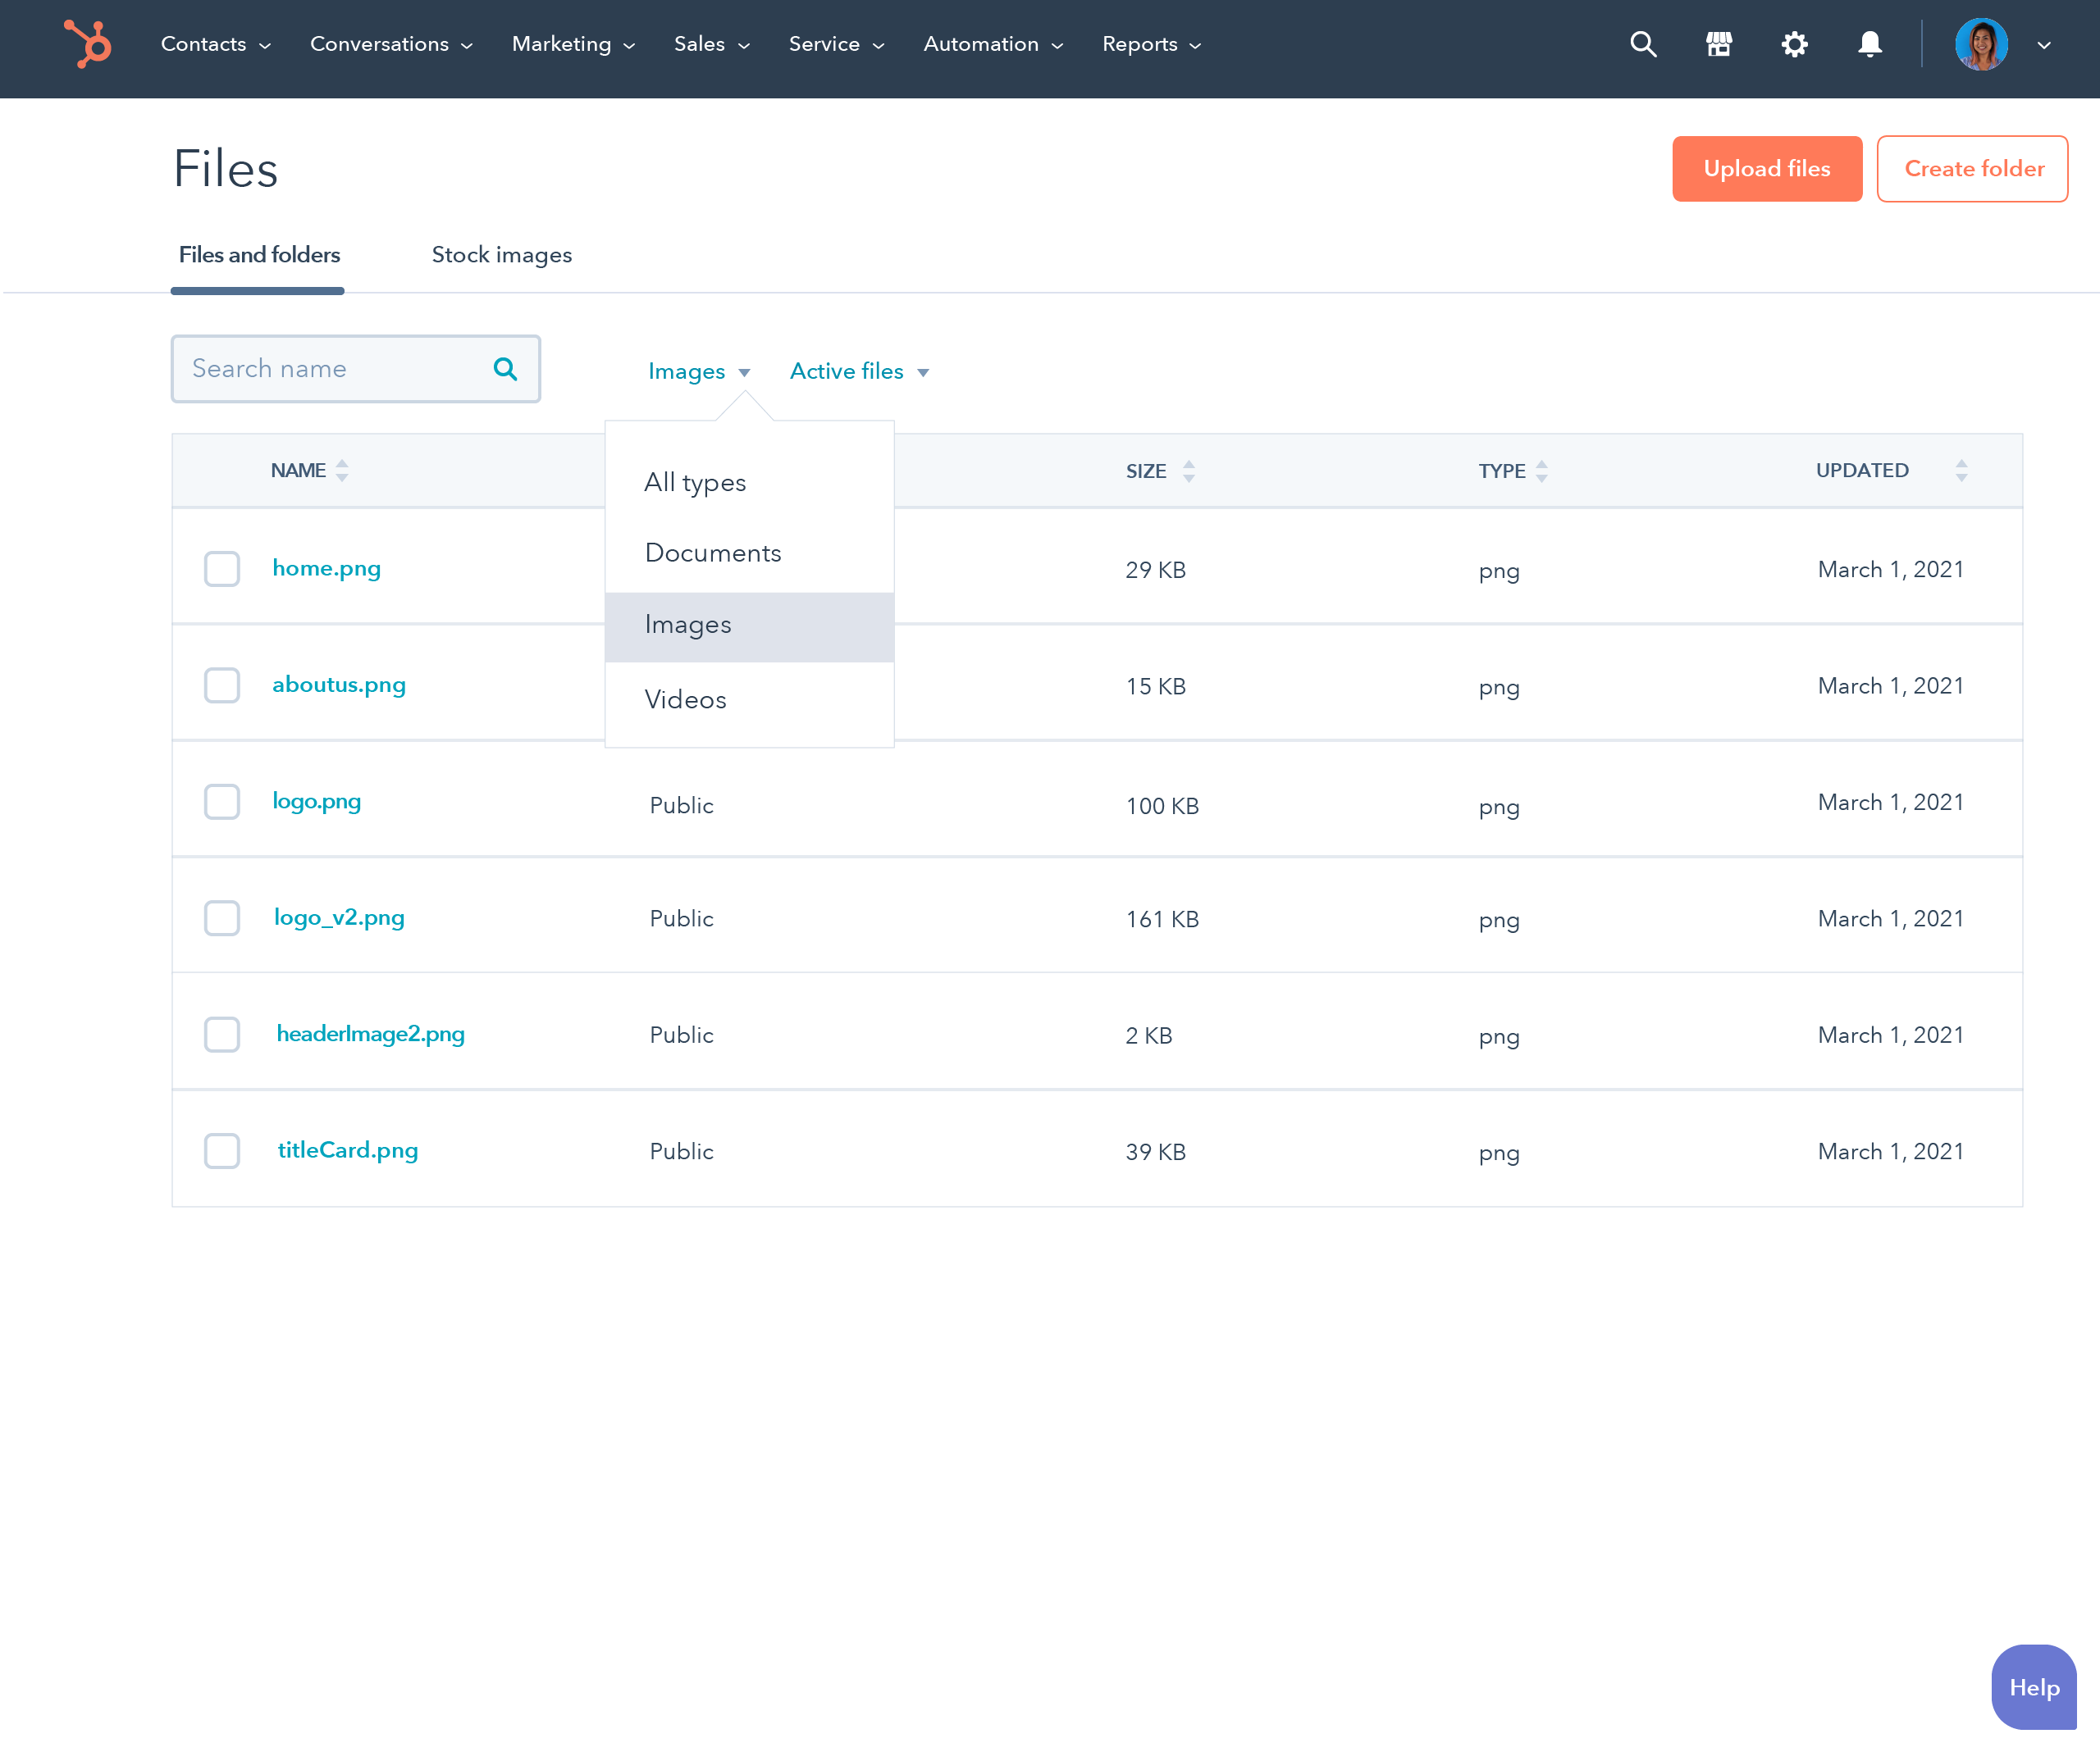The image size is (2100, 1761).
Task: Expand the Marketing menu in navbar
Action: click(573, 44)
